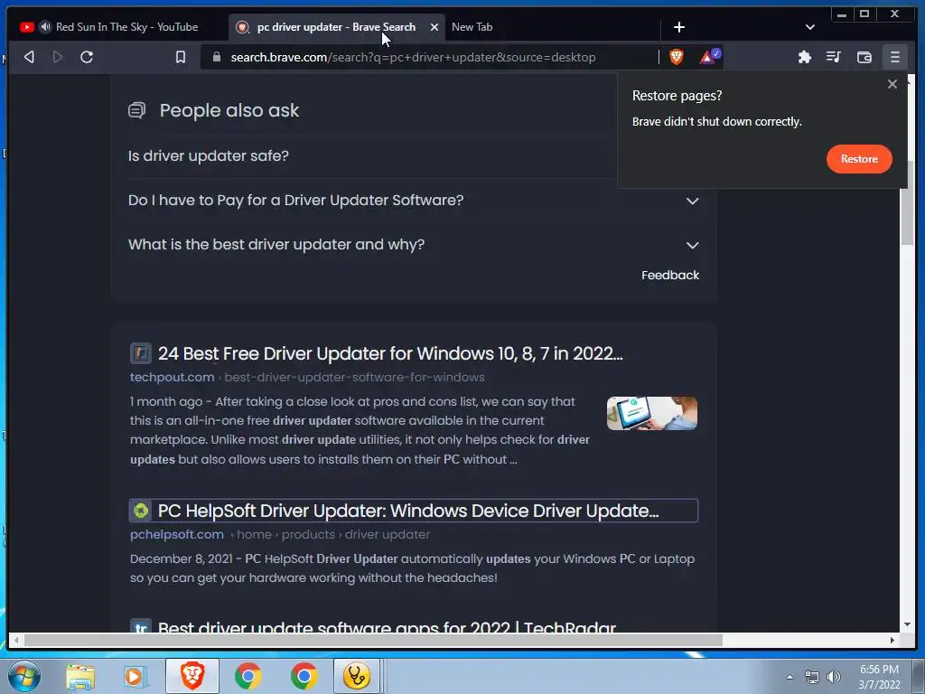Open PC HelpSoft Driver Updater result

point(408,511)
